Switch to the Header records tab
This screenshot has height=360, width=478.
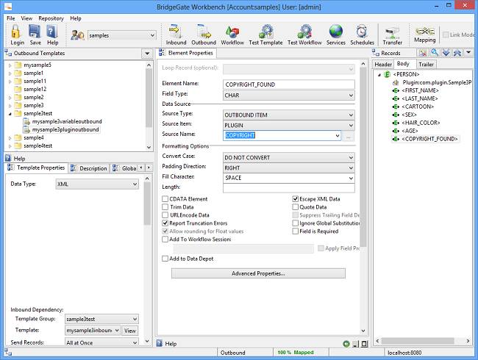(383, 64)
